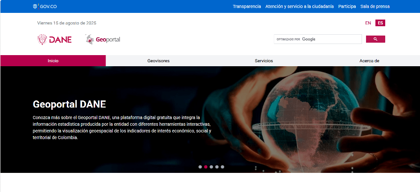Image resolution: width=420 pixels, height=192 pixels.
Task: Visit the Participa link
Action: coord(347,7)
